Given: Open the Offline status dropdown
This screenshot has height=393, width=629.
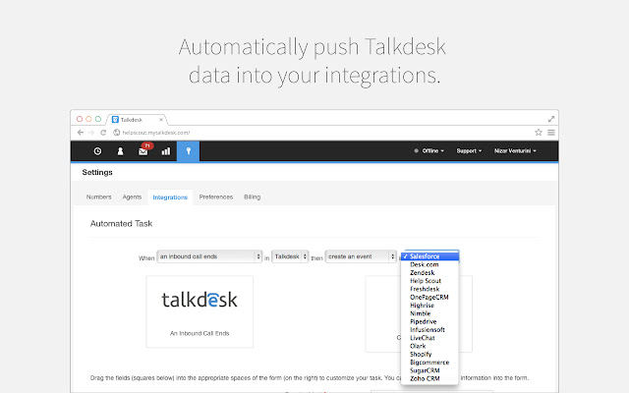Looking at the screenshot, I should pos(429,150).
